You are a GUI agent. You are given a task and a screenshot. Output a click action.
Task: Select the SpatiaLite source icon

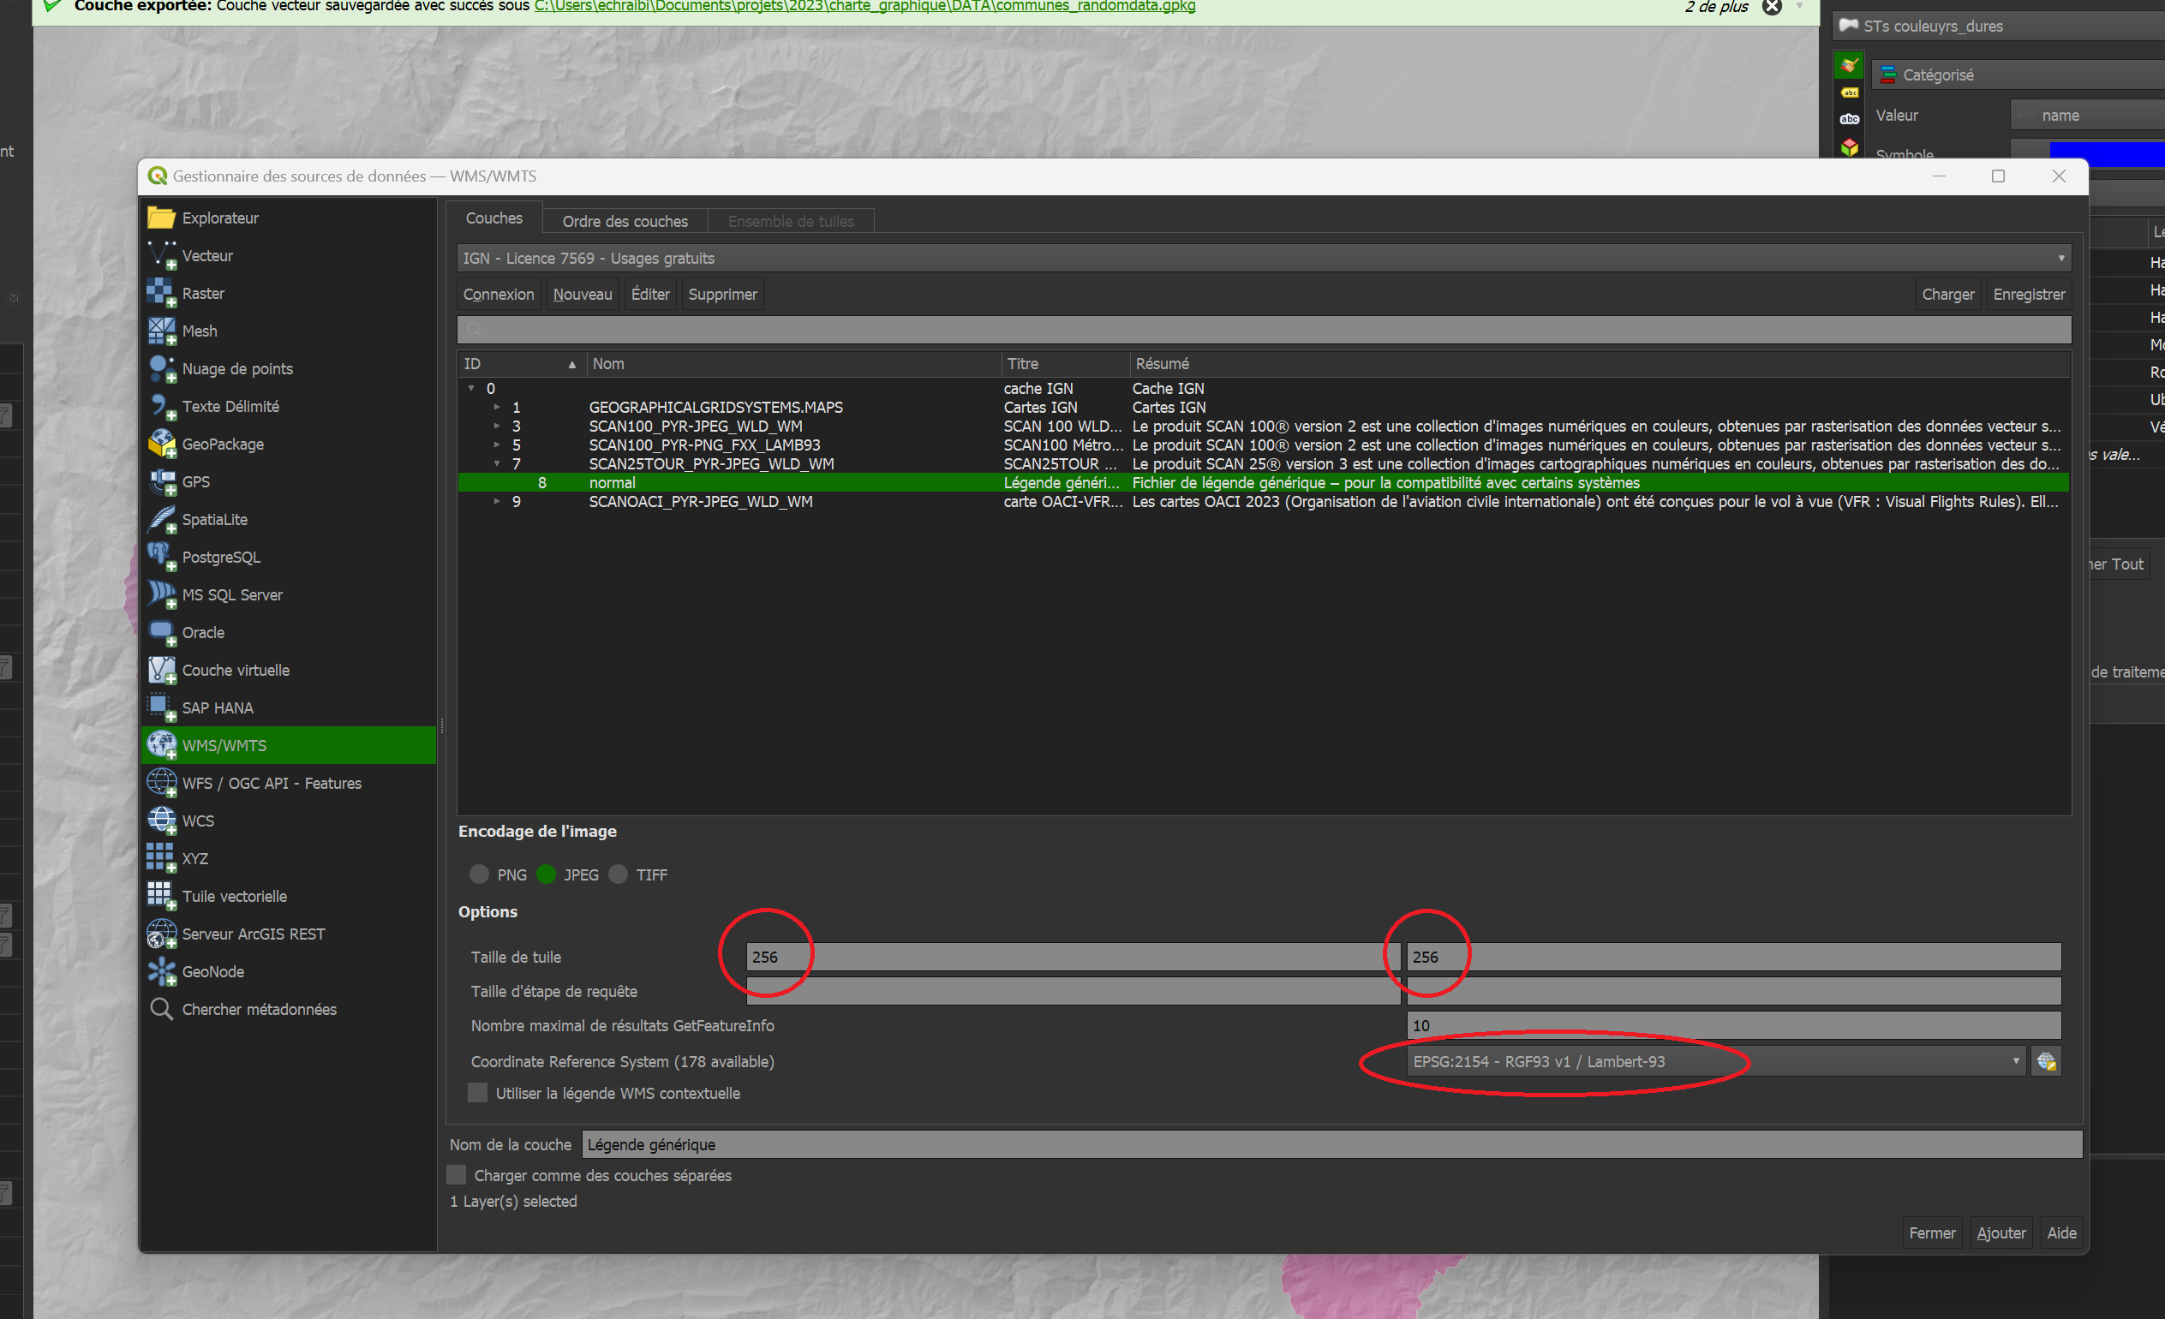pos(162,520)
